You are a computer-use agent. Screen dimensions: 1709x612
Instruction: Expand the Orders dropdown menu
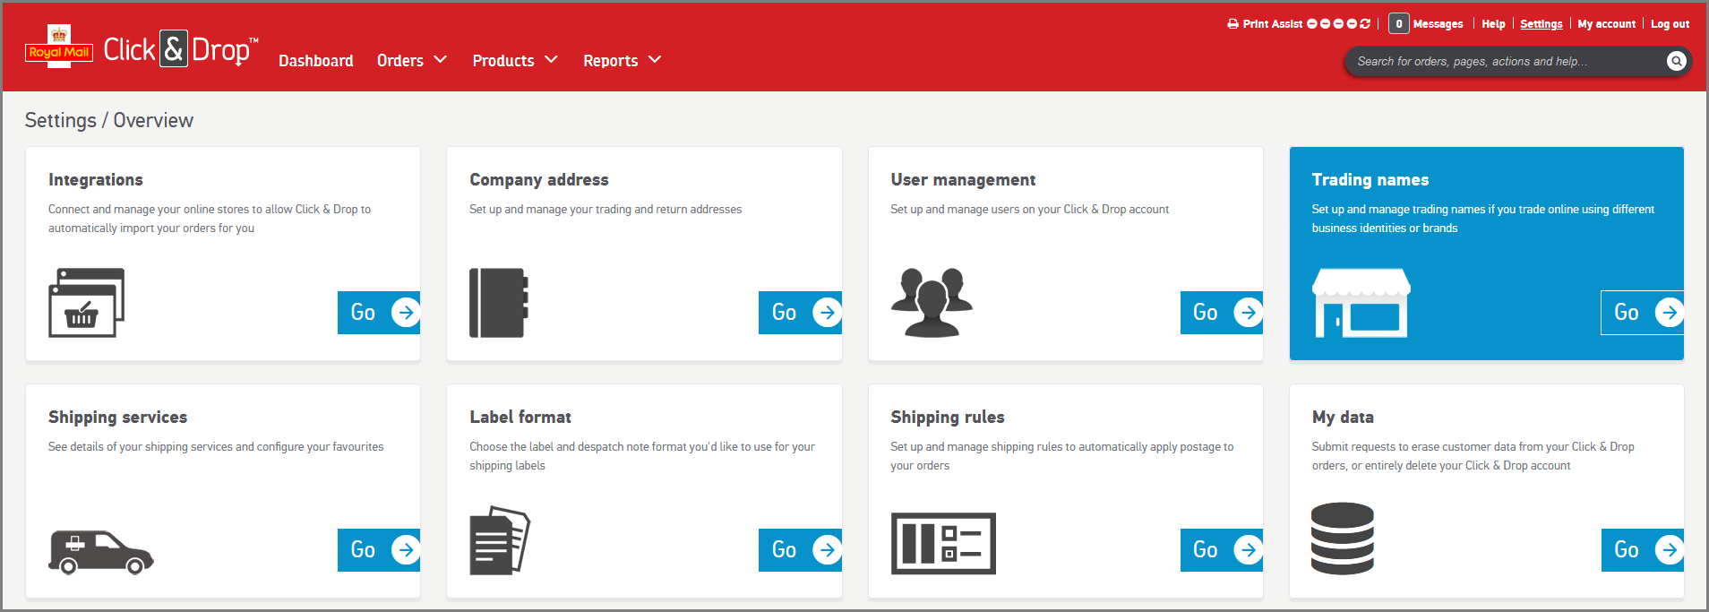[411, 60]
